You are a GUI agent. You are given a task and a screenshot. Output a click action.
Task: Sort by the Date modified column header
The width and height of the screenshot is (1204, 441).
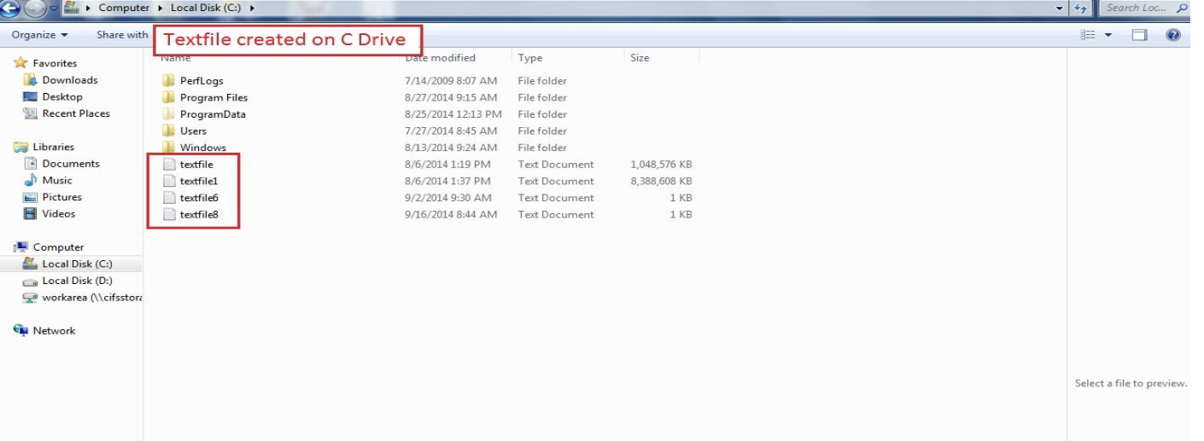441,58
